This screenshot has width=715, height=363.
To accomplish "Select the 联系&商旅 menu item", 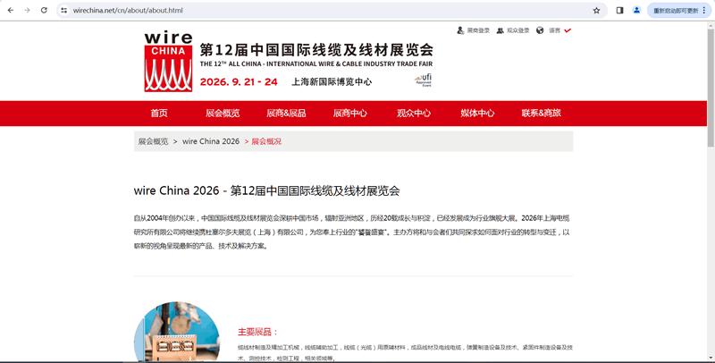I will coord(541,114).
